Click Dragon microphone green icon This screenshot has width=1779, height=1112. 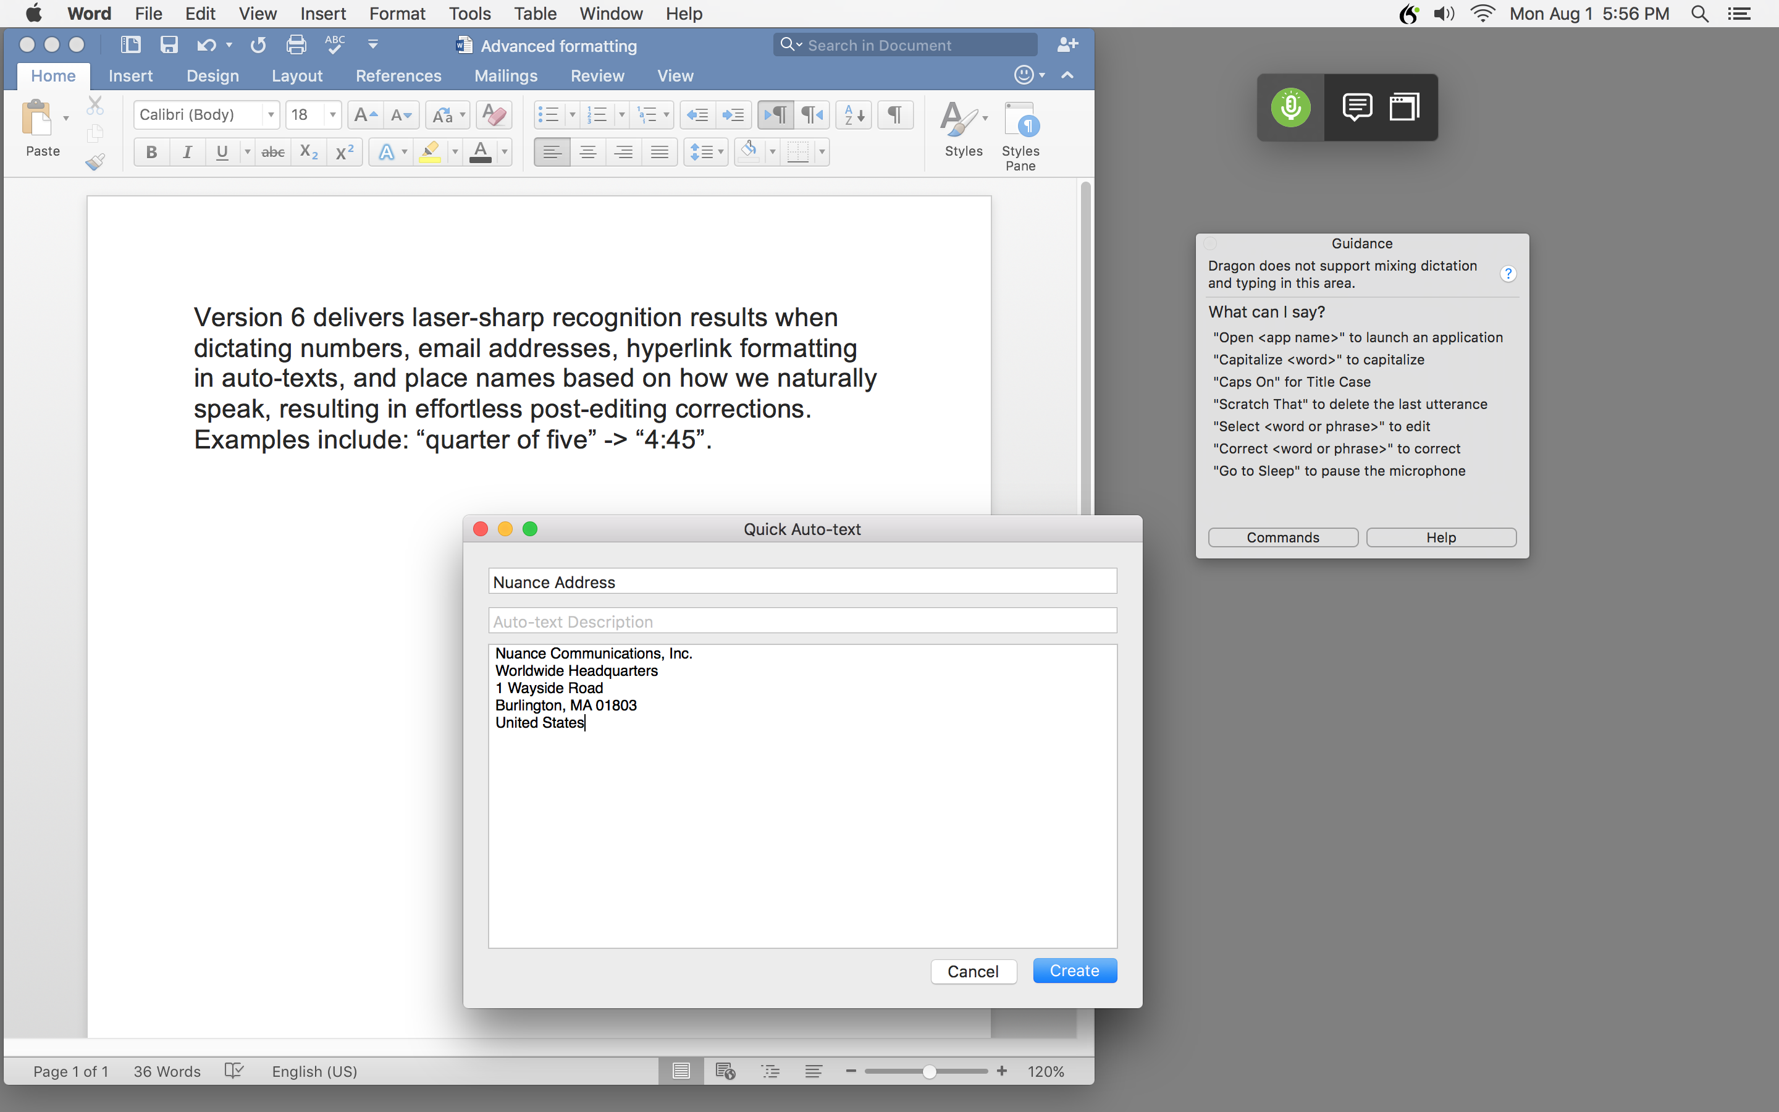(x=1291, y=107)
